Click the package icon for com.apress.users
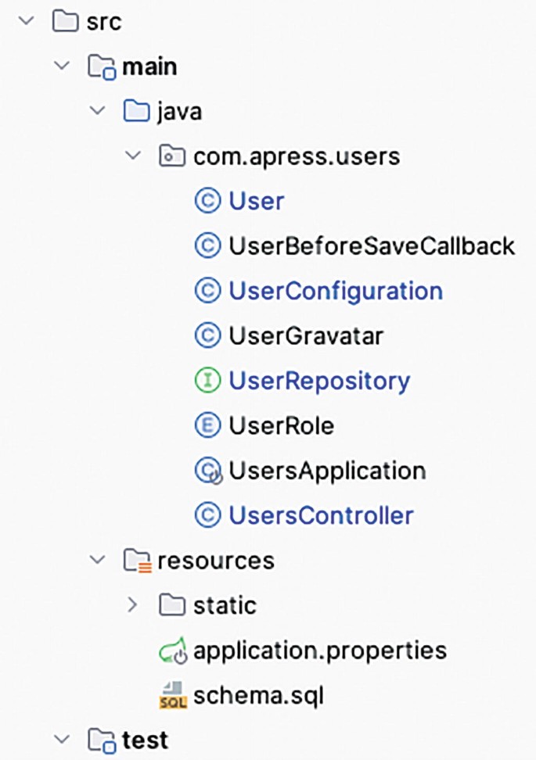 click(x=171, y=156)
